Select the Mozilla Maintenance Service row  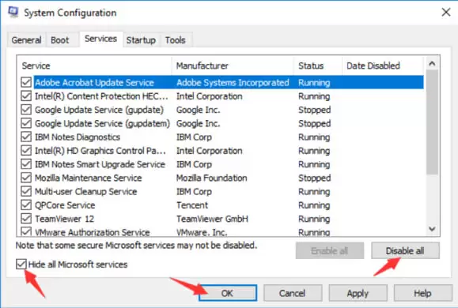click(x=222, y=178)
